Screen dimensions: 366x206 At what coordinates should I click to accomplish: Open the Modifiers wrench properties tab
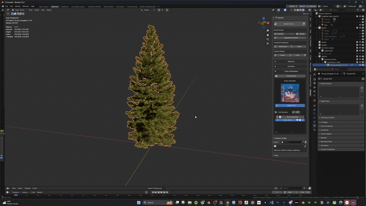point(314,110)
